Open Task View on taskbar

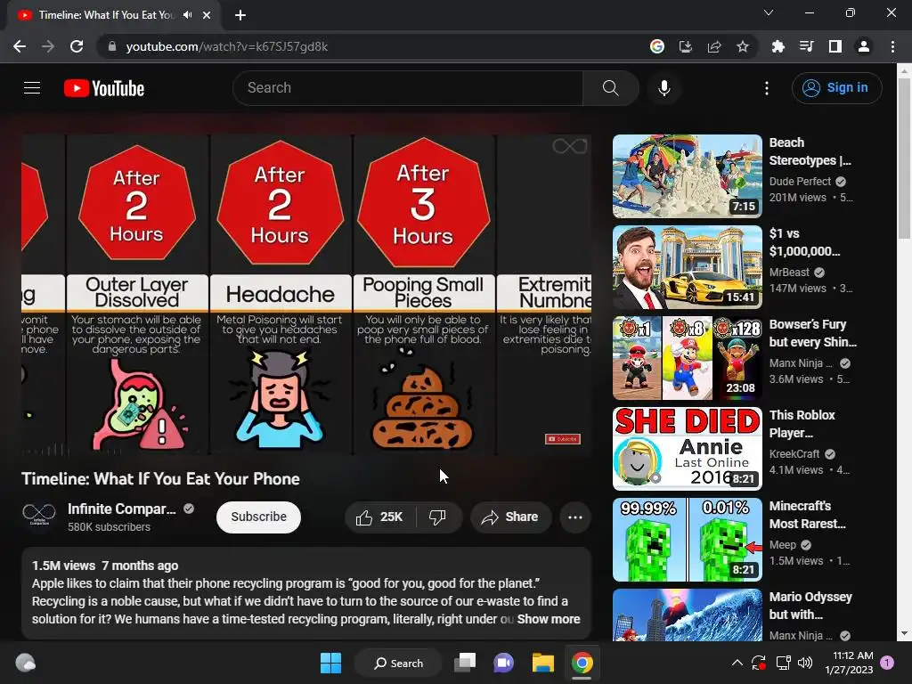(465, 663)
